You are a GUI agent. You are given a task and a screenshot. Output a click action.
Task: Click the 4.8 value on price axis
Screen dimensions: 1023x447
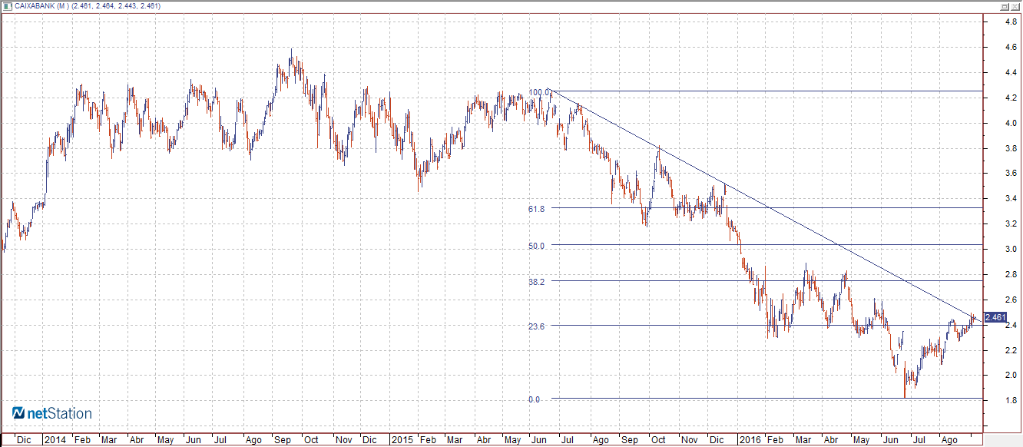pyautogui.click(x=1011, y=22)
